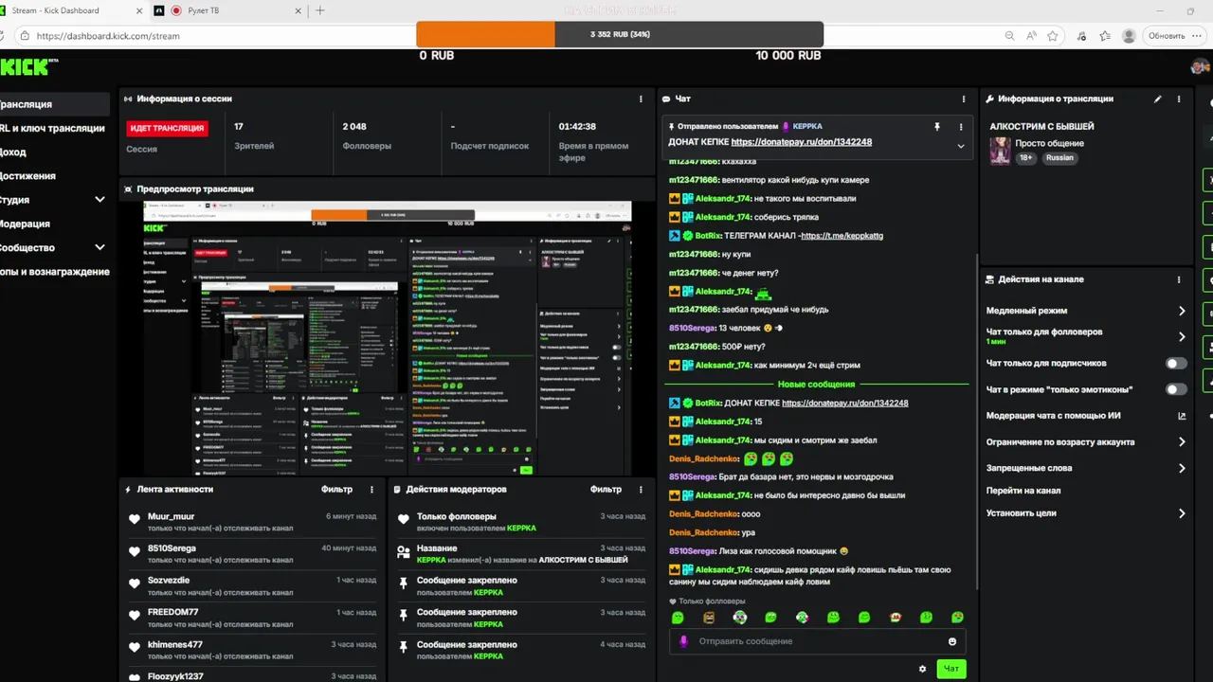The height and width of the screenshot is (682, 1213).
Task: Insert the first green emote from quick emotes
Action: (x=678, y=618)
